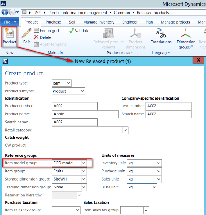
Task: Click Common in breadcrumb path
Action: point(122,13)
